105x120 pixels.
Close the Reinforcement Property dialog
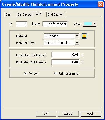tap(101, 4)
